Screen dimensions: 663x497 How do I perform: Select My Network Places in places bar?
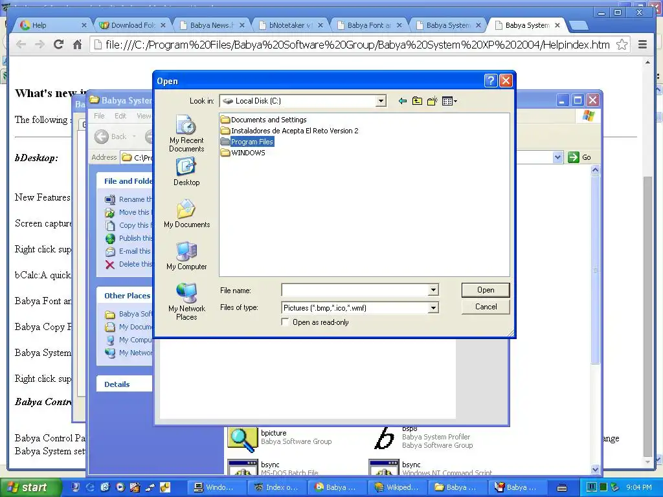[186, 302]
